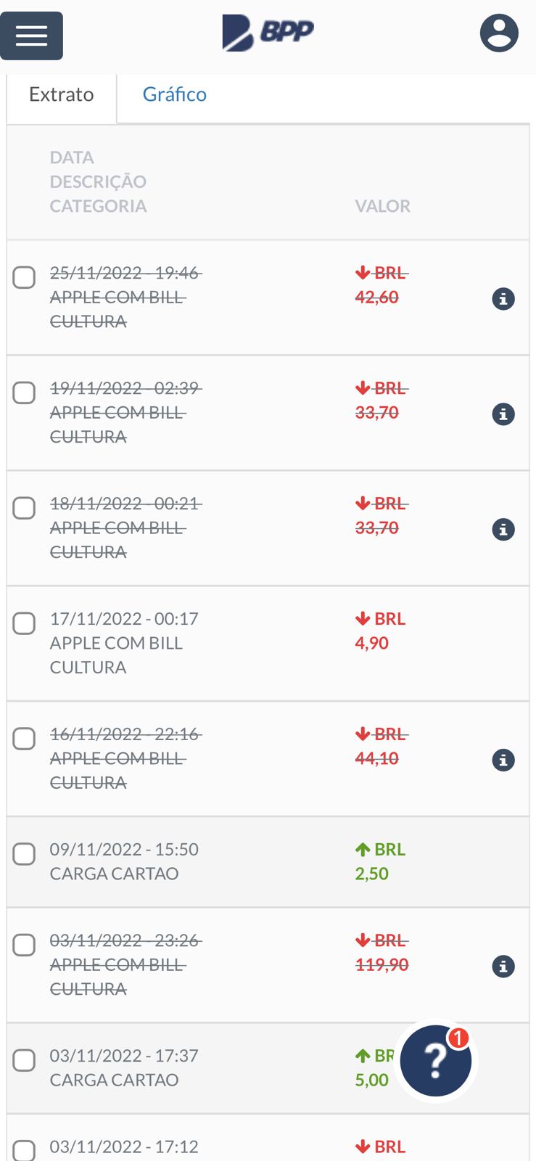Select the 03/11/2022 17:37 checkbox
Image resolution: width=536 pixels, height=1161 pixels.
(24, 1060)
